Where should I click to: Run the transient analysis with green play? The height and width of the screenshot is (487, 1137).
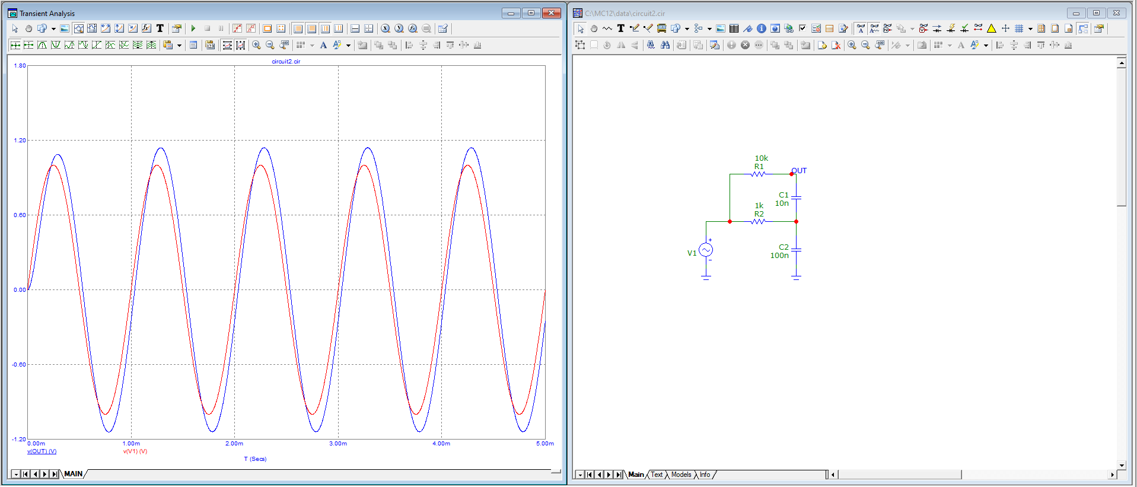point(193,28)
